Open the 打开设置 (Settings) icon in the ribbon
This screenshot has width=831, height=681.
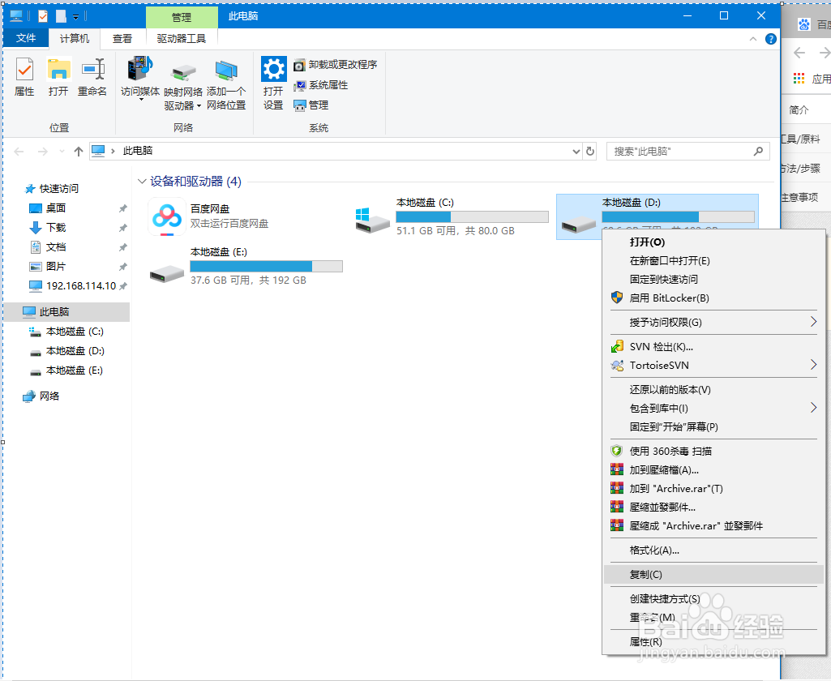[x=273, y=77]
